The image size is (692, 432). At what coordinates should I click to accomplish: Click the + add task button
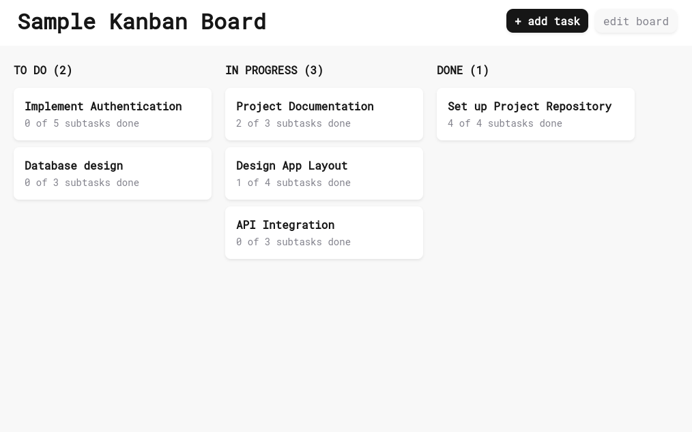tap(547, 21)
